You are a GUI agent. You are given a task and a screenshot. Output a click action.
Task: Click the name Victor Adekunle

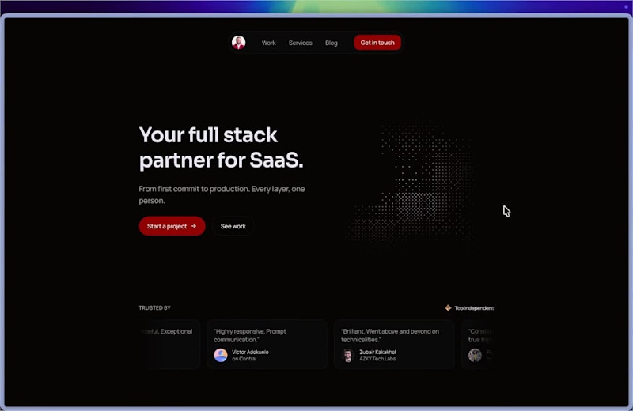point(250,352)
